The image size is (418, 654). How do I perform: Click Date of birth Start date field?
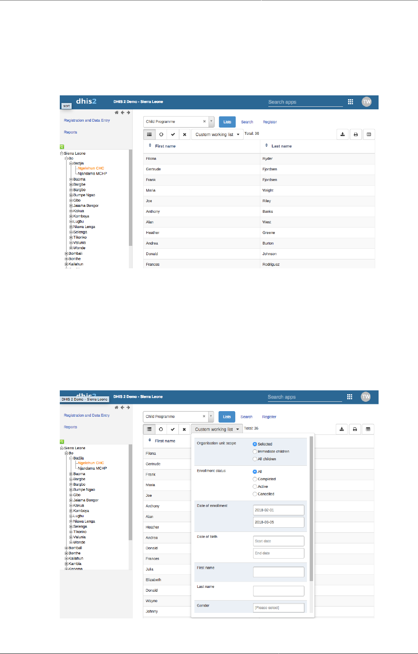[279, 541]
